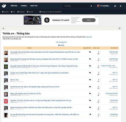Click 'Trở về trang chủ' link

click(61, 42)
